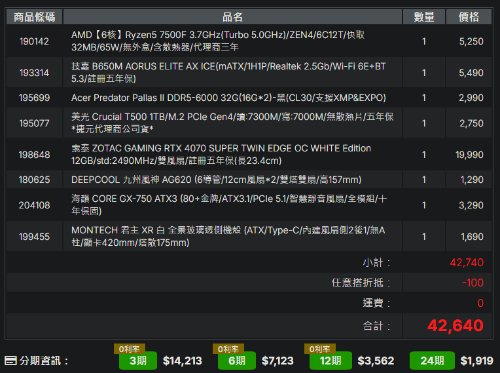Choose the 24期 installment plan
The height and width of the screenshot is (373, 500).
[x=432, y=361]
